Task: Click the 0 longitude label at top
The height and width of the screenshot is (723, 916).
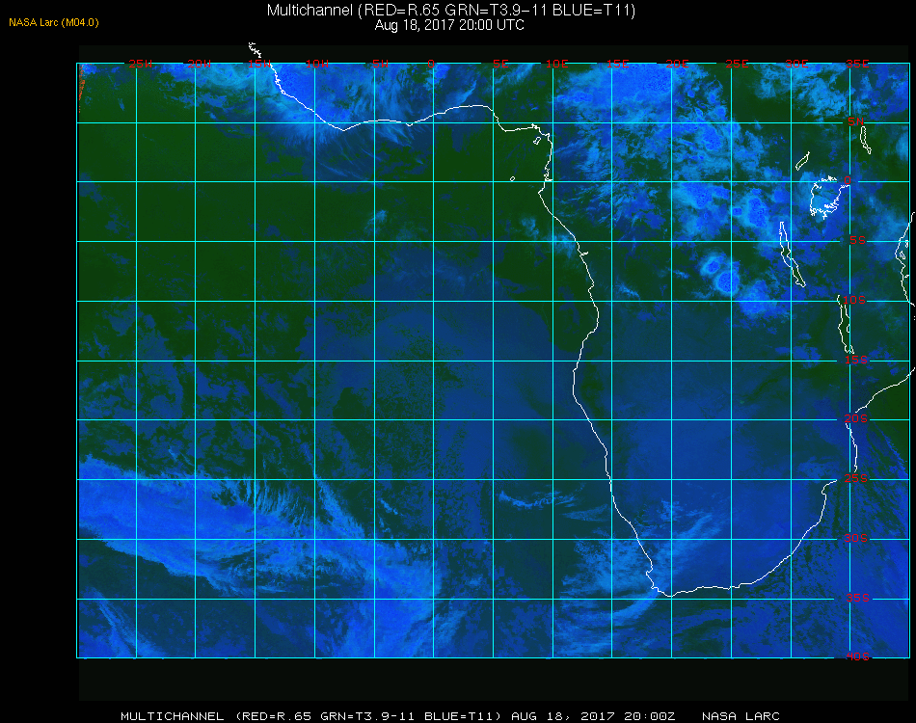Action: pos(431,64)
